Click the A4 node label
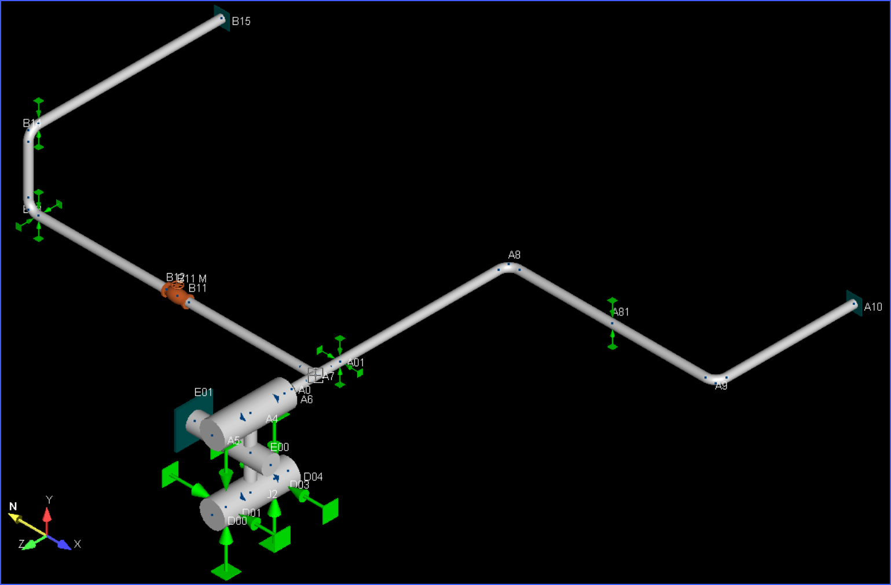This screenshot has width=891, height=585. pyautogui.click(x=272, y=419)
